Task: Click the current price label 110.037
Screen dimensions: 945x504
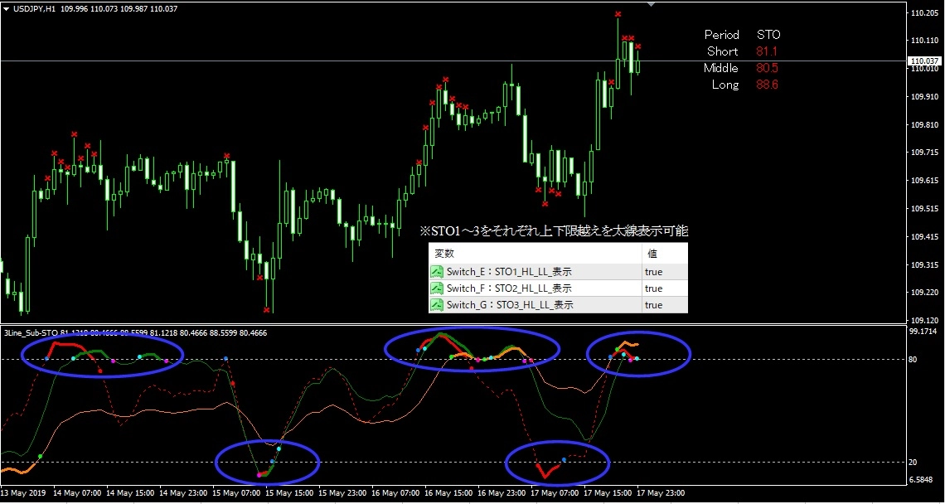Action: (x=926, y=61)
